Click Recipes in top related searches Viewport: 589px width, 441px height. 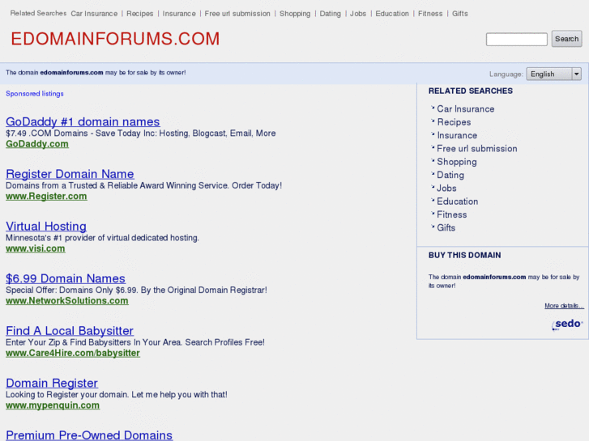coord(139,14)
